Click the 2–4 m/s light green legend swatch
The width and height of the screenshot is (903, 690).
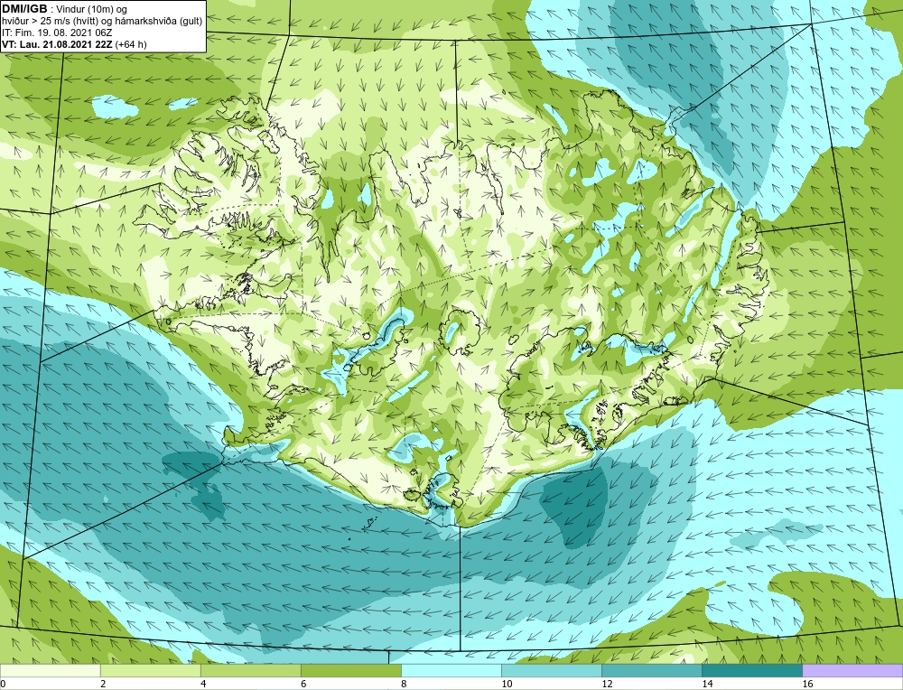click(x=150, y=670)
